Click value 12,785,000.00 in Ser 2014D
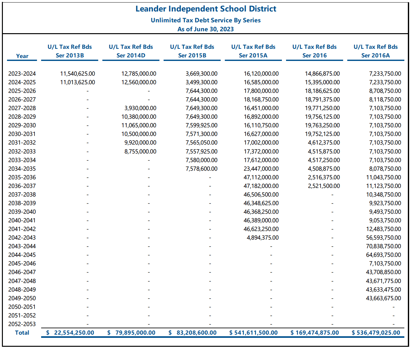Screen dimensions: 412x349 pos(139,74)
